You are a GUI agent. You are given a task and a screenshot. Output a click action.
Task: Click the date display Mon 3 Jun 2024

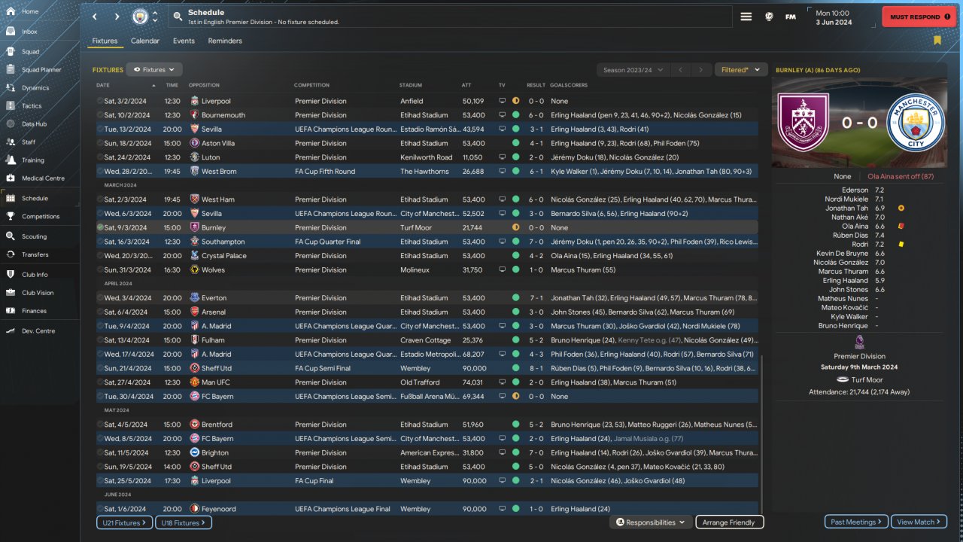(834, 17)
